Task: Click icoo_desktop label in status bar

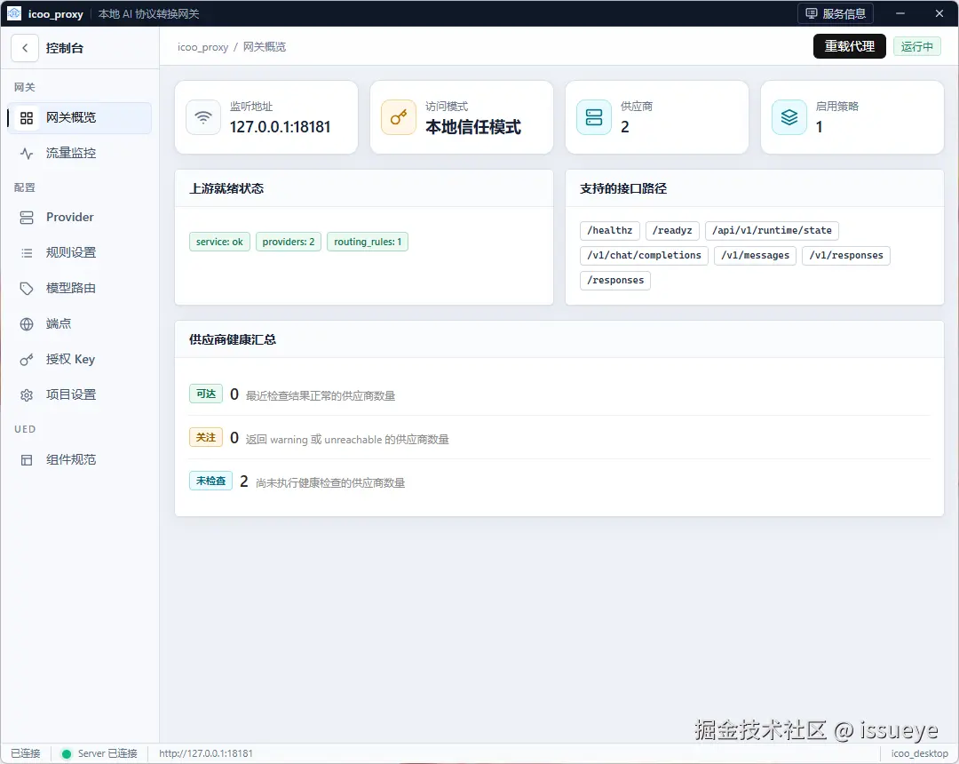Action: [920, 753]
